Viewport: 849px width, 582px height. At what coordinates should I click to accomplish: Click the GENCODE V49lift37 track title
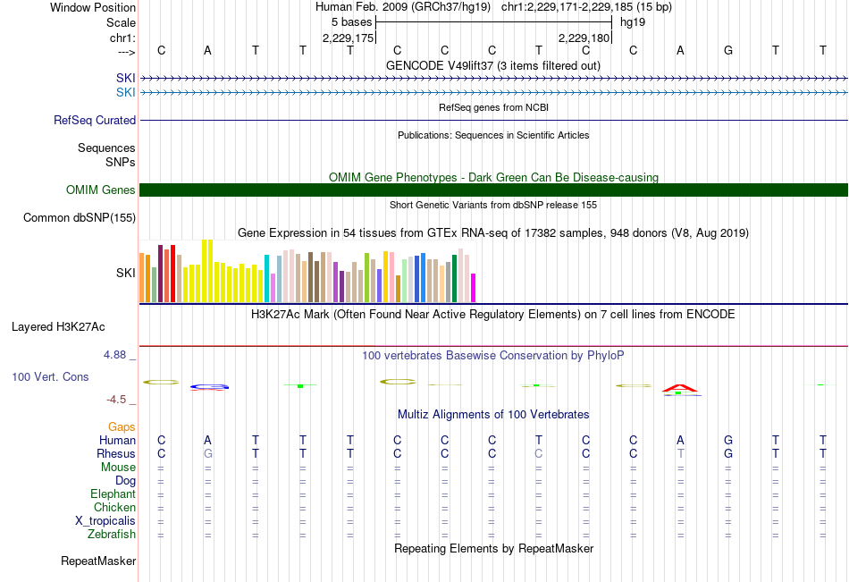click(x=492, y=65)
